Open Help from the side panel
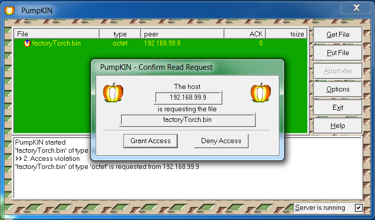Image resolution: width=375 pixels, height=220 pixels. point(338,126)
